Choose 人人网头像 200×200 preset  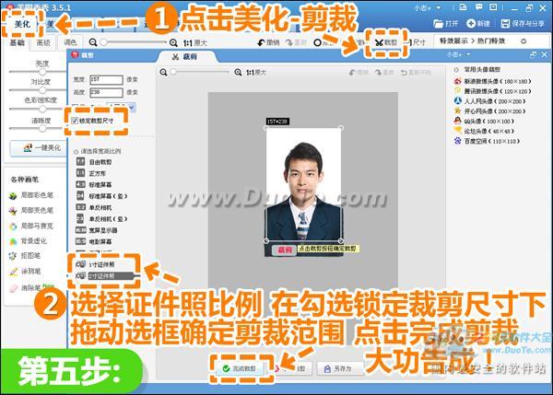(x=490, y=101)
